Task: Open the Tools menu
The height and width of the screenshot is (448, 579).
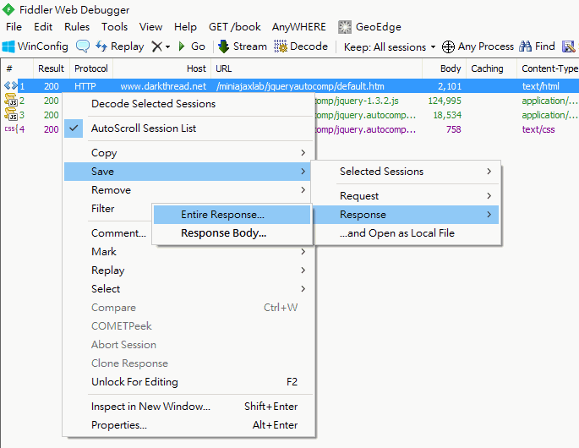Action: coord(114,27)
